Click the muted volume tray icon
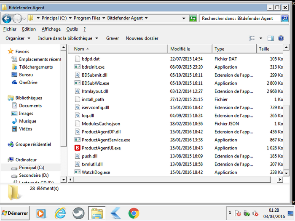The height and width of the screenshot is (221, 295). [x=255, y=213]
